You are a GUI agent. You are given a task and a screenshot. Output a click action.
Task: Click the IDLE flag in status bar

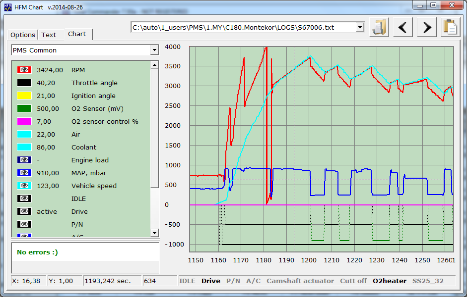187,281
